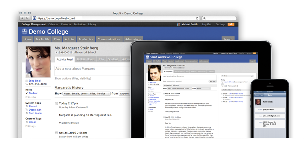Click the Alumni system tag icon
Viewport: 308px width, 148px height.
pyautogui.click(x=27, y=106)
